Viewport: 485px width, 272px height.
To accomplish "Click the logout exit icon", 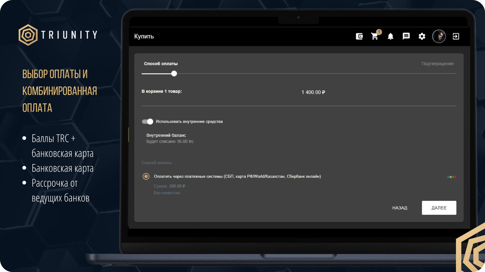I will pos(456,36).
